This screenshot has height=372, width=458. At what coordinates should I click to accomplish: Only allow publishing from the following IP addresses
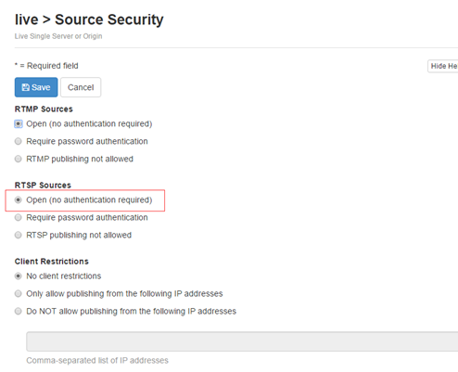pos(19,294)
